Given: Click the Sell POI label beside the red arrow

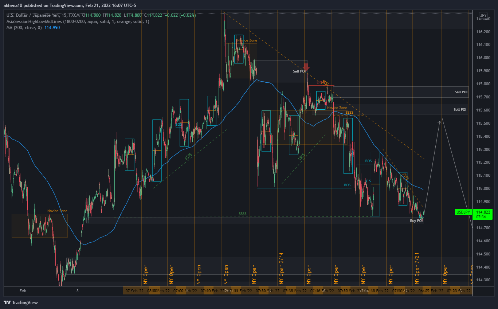Looking at the screenshot, I should pos(299,71).
